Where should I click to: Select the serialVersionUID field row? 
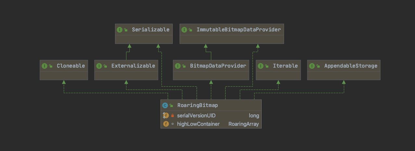[211, 115]
